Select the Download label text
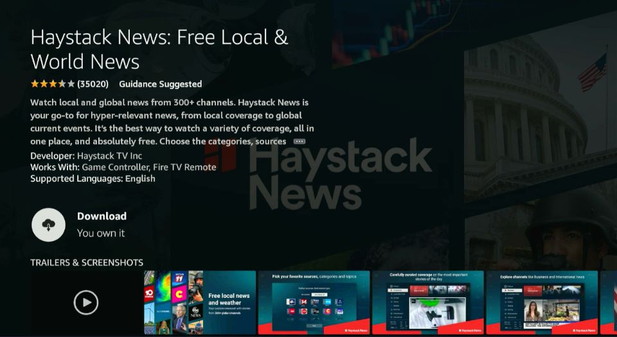Image resolution: width=617 pixels, height=337 pixels. (x=102, y=216)
